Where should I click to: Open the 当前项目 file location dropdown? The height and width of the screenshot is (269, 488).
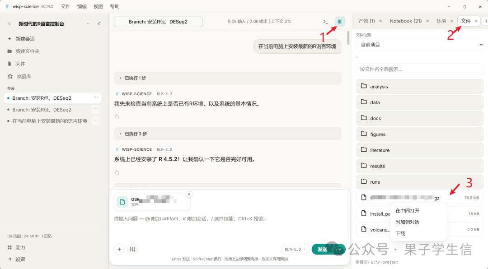420,45
